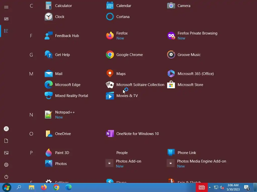
Task: Launch Paint 3D app icon
Action: pyautogui.click(x=48, y=153)
